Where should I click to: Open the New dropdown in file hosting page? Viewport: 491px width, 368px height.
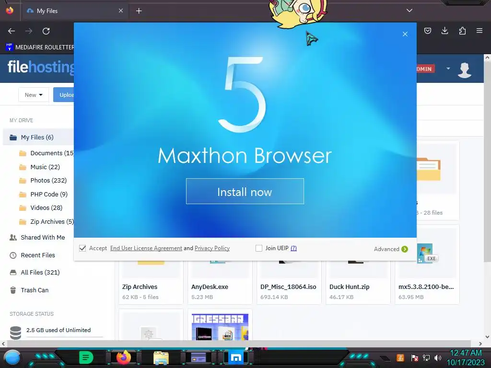tap(34, 95)
